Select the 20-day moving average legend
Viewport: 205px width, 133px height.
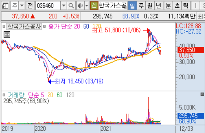77,27
